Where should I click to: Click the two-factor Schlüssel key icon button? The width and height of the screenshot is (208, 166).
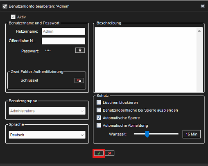[x=79, y=81]
